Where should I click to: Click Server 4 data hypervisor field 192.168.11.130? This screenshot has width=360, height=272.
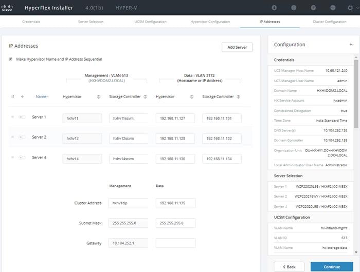[175, 159]
